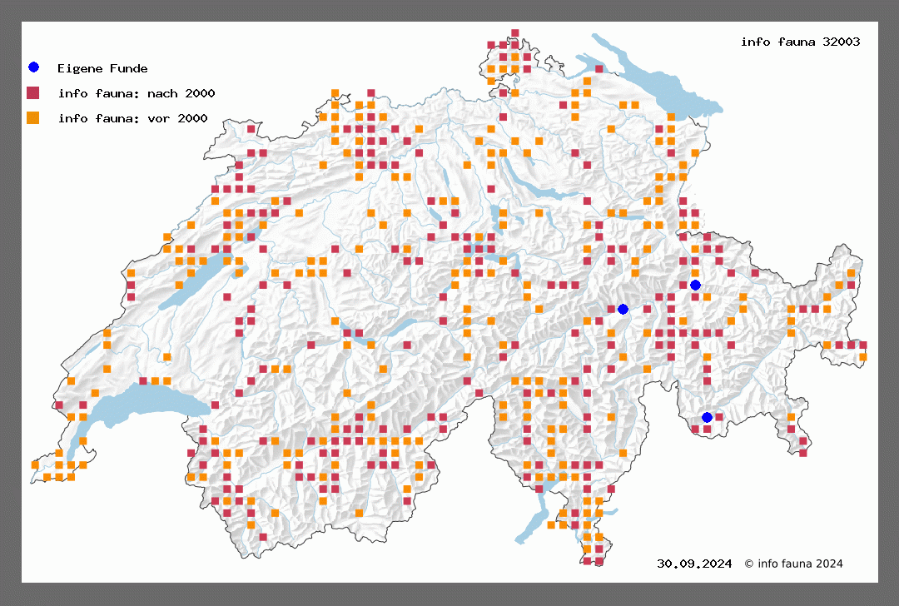Screen dimensions: 899x606
Task: Click the 'Eigene Funde' legend label
Action: (x=102, y=68)
